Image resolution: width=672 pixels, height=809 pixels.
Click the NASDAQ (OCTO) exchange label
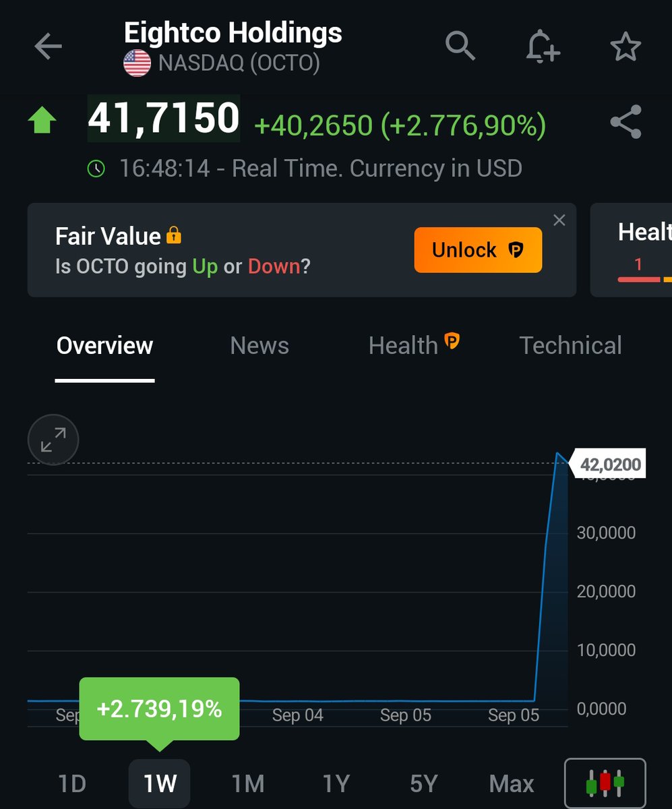tap(239, 64)
